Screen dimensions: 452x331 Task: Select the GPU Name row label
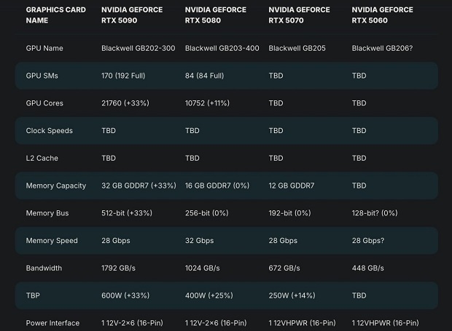tap(44, 48)
